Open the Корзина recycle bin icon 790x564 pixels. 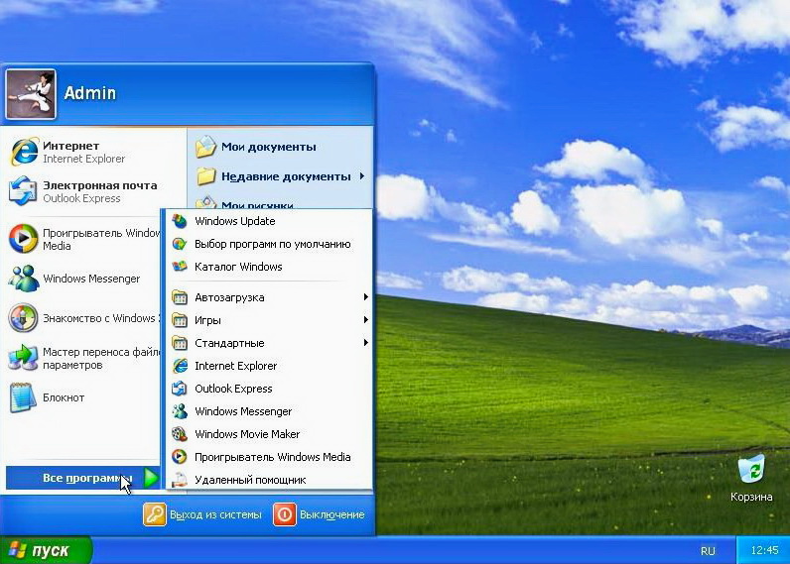click(751, 469)
